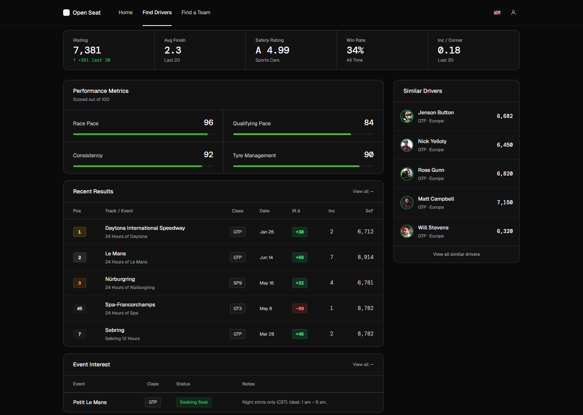
Task: Click the UK flag language icon
Action: click(497, 13)
